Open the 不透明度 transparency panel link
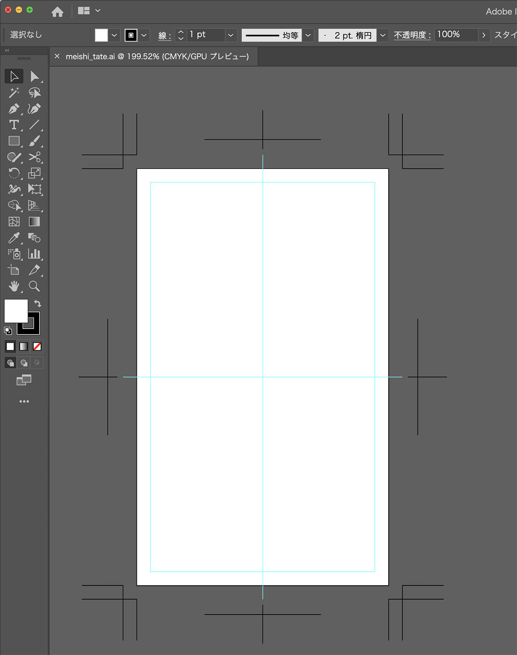 click(x=412, y=35)
